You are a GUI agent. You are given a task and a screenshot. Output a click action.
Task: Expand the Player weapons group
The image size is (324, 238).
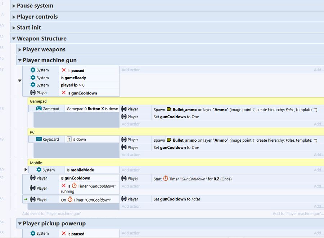19,49
